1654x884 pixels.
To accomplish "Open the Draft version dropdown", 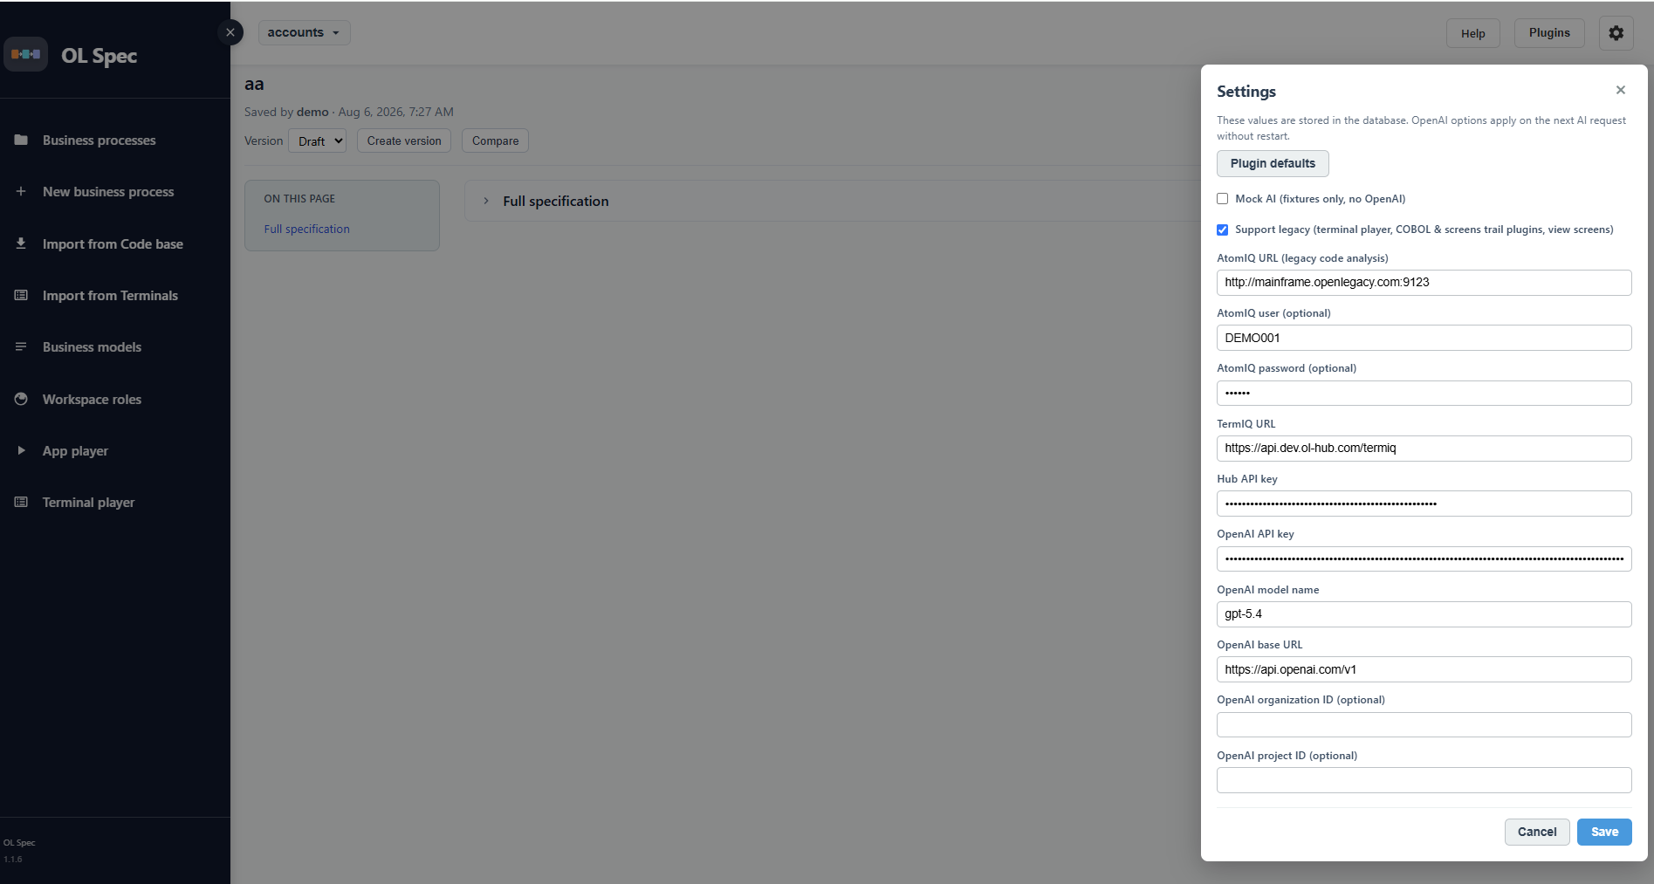I will click(x=317, y=140).
